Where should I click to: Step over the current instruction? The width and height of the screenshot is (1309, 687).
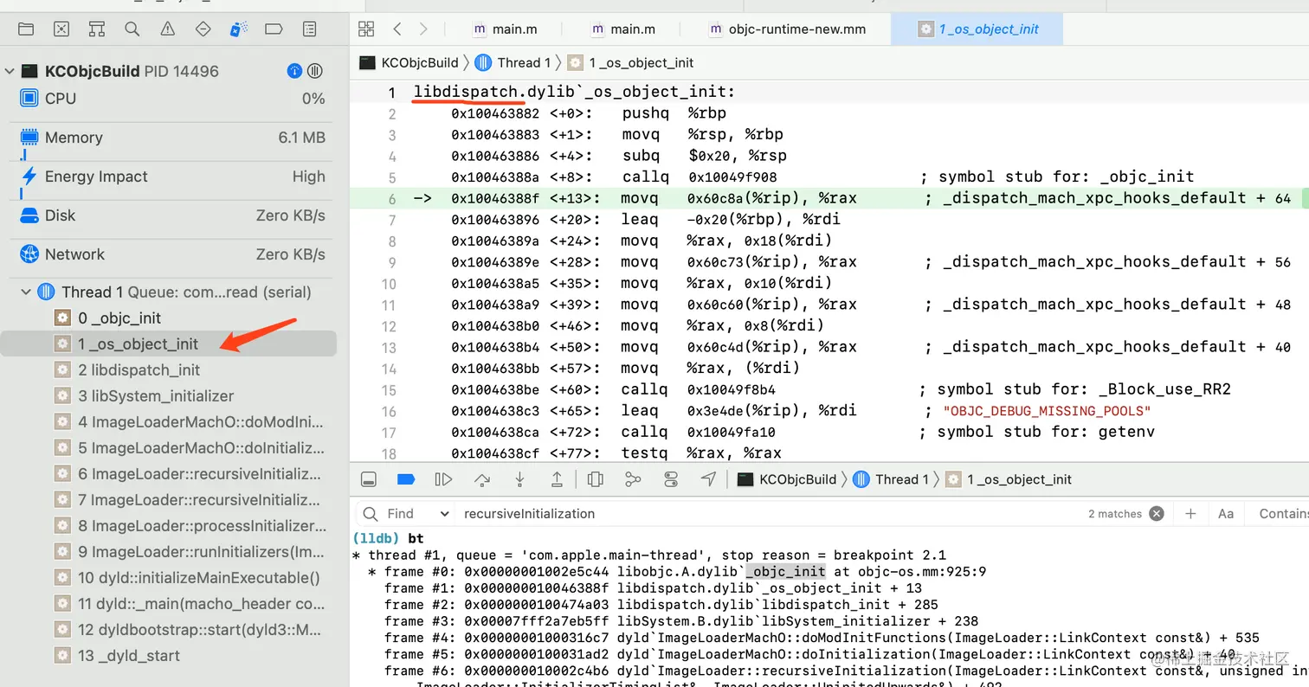click(x=482, y=479)
